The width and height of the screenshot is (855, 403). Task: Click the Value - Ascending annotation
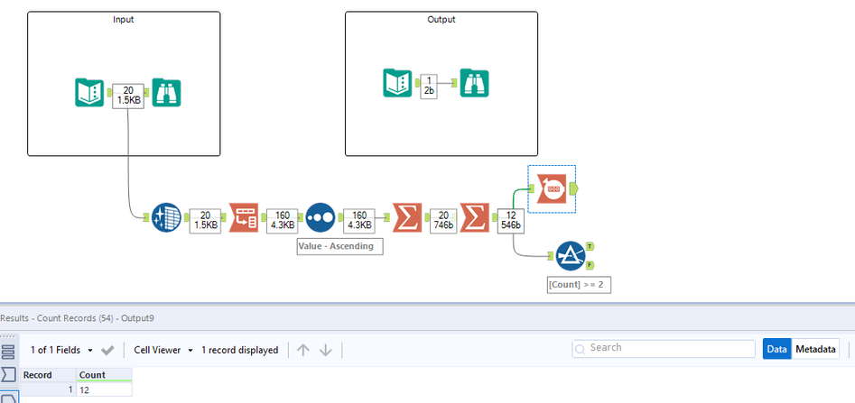(339, 246)
